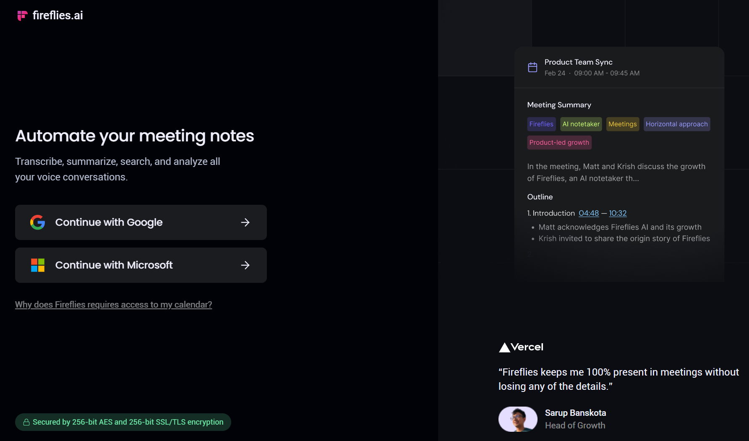Expand outline item 2 below Introduction

point(530,253)
